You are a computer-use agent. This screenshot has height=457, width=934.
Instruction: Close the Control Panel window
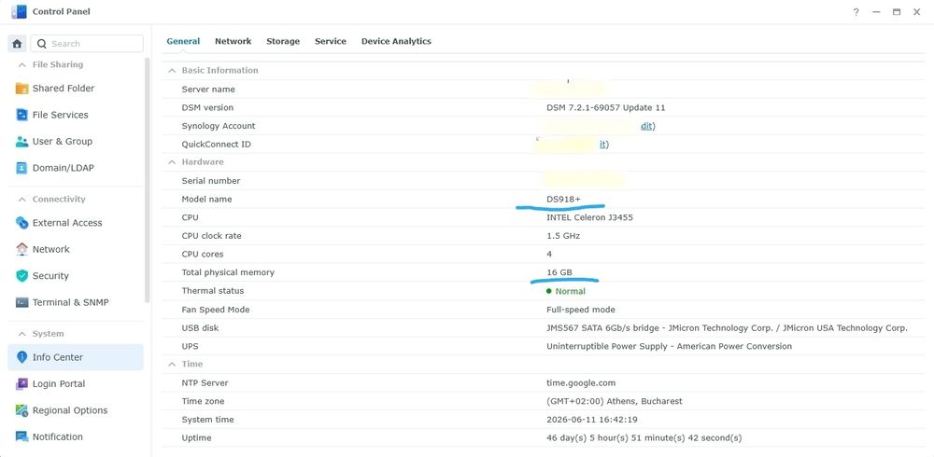coord(917,12)
